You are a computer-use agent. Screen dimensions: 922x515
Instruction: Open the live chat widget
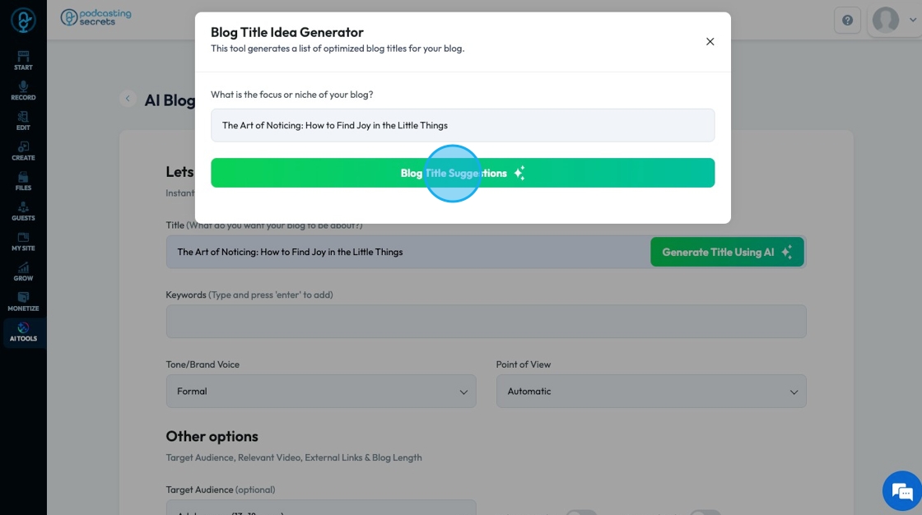point(902,492)
